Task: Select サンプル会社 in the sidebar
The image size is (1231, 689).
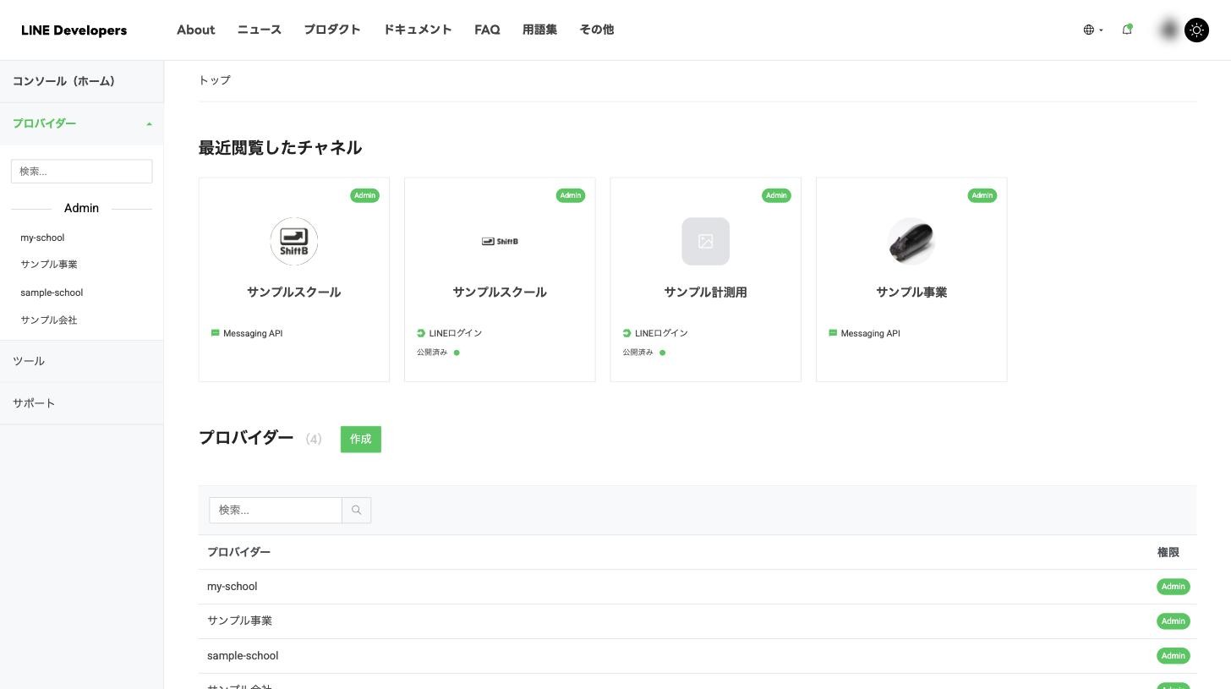Action: point(49,320)
